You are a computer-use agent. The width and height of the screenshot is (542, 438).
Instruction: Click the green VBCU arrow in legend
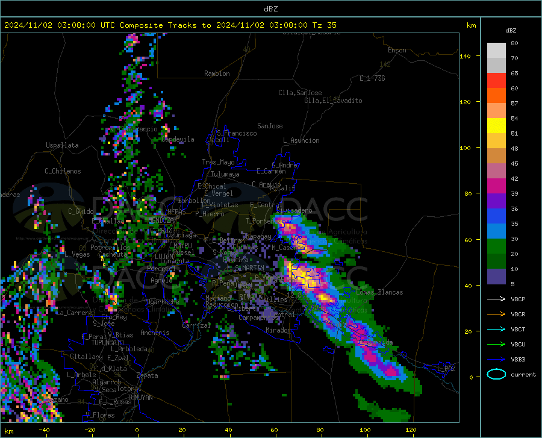coord(496,345)
